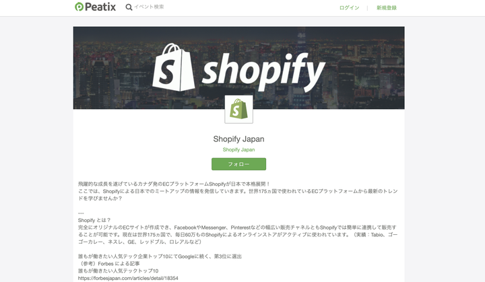
Task: Click the white shopping bag icon in the banner
Action: (174, 67)
